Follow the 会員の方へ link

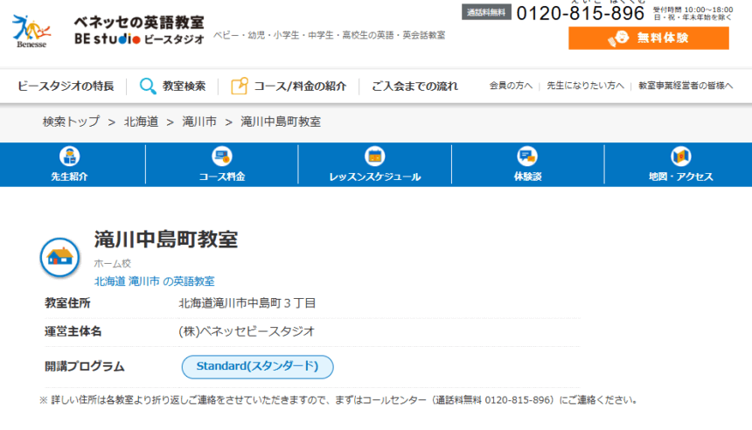[511, 86]
